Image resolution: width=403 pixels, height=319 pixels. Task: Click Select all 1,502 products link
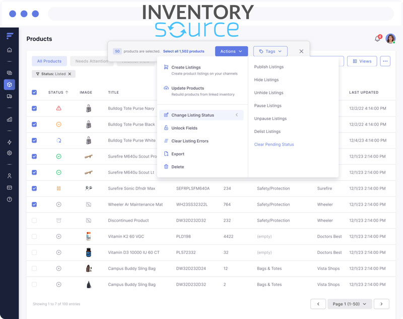(183, 51)
